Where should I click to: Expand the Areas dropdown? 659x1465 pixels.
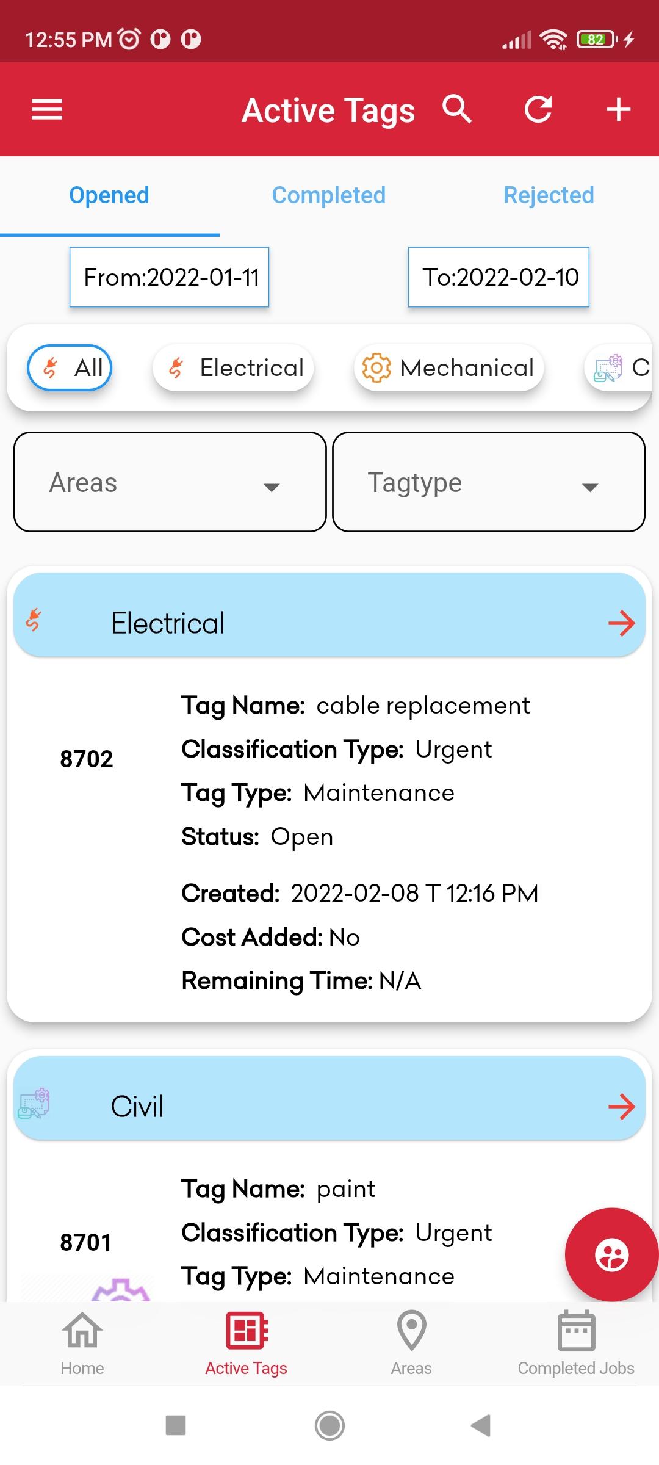170,482
